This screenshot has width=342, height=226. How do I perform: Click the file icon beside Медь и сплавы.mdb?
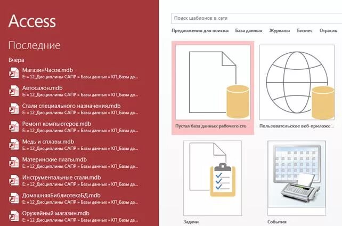coord(14,144)
